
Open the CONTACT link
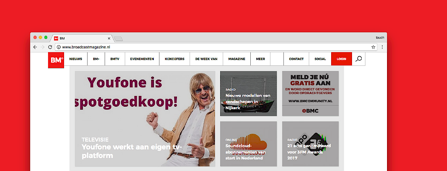[x=296, y=59]
